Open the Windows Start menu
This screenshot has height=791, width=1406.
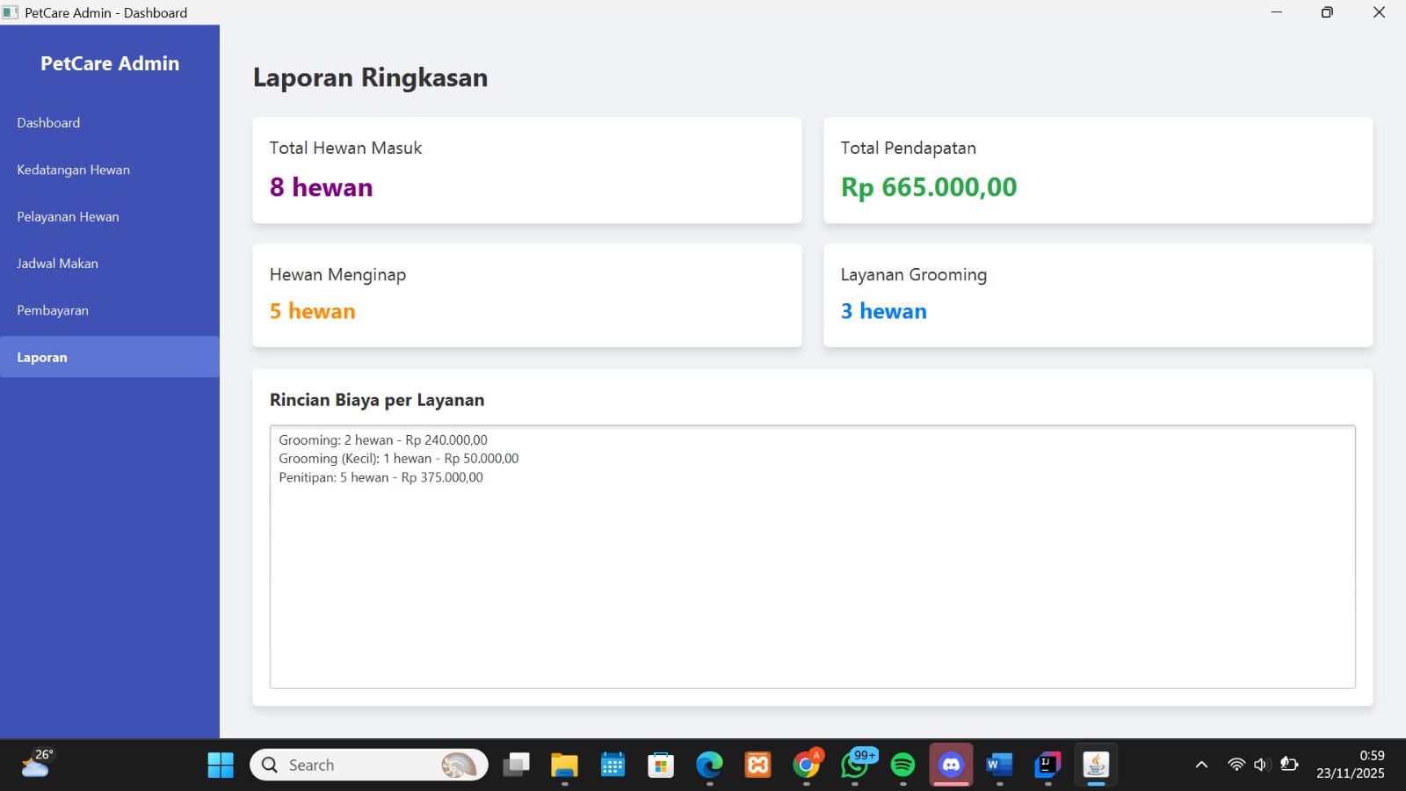tap(221, 765)
